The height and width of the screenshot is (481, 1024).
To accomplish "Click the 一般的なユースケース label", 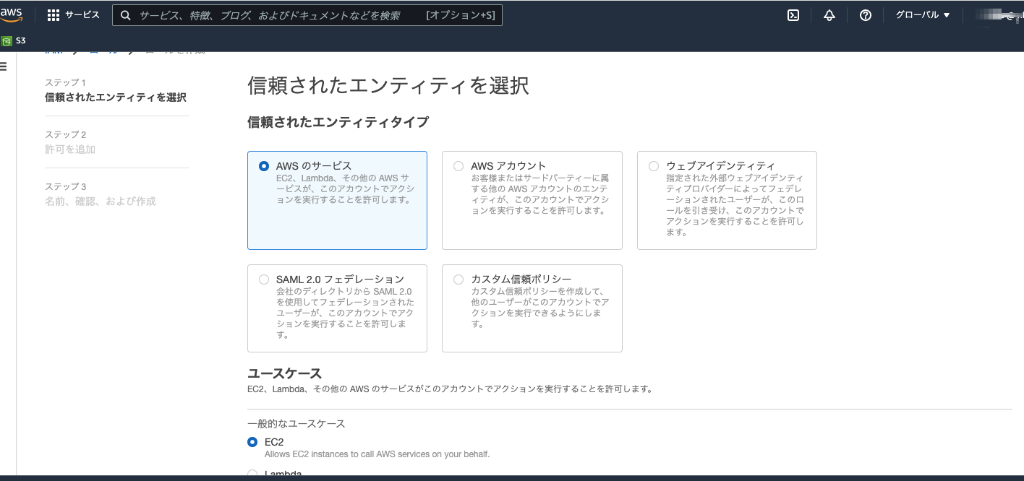I will pos(296,424).
